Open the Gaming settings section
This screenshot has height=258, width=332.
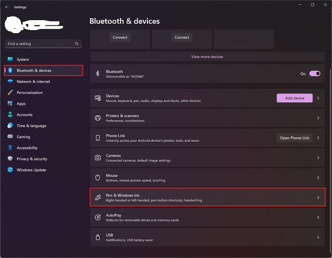(23, 137)
